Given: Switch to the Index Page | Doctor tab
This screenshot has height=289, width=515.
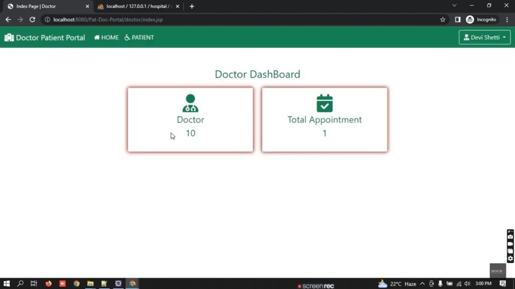Looking at the screenshot, I should 48,6.
